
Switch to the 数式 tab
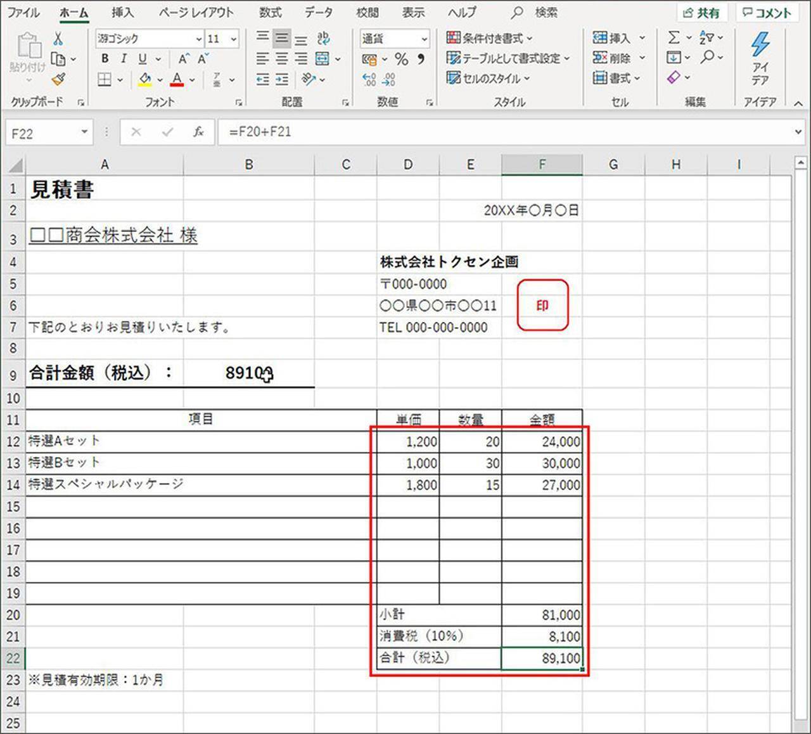coord(271,12)
